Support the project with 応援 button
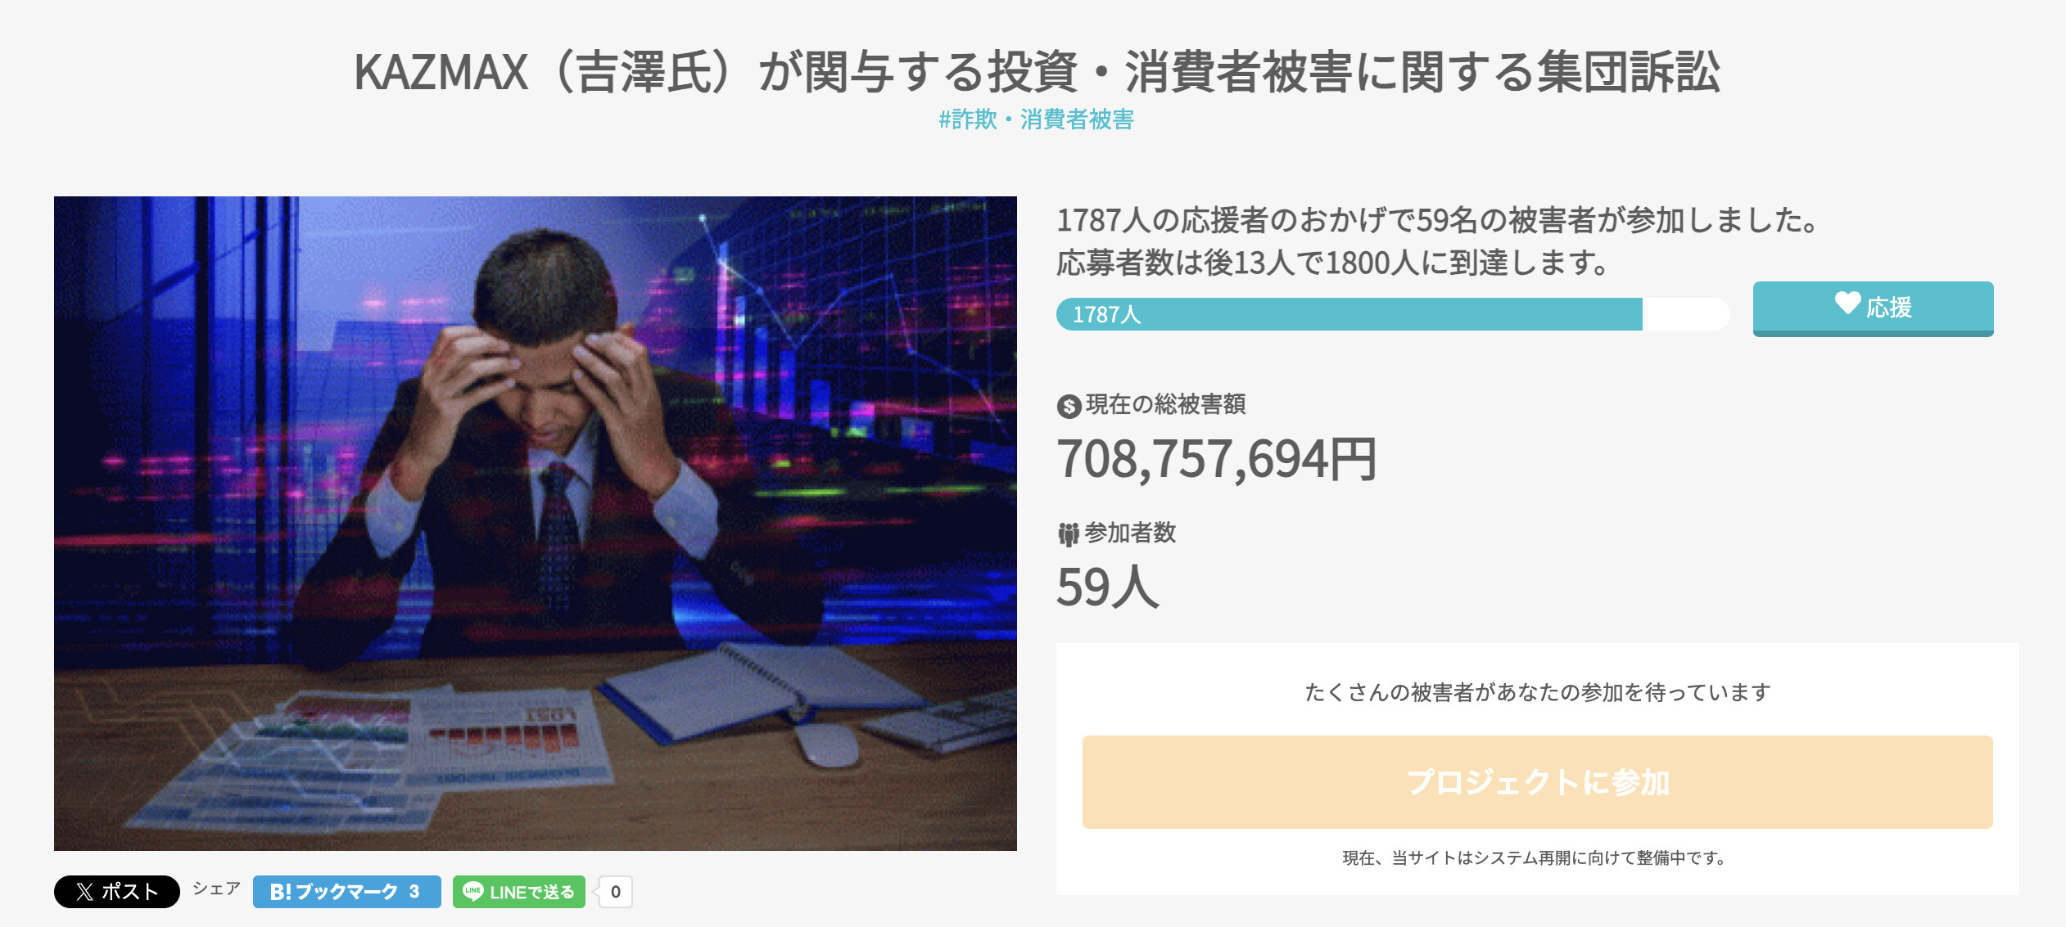The height and width of the screenshot is (927, 2066). point(1873,308)
